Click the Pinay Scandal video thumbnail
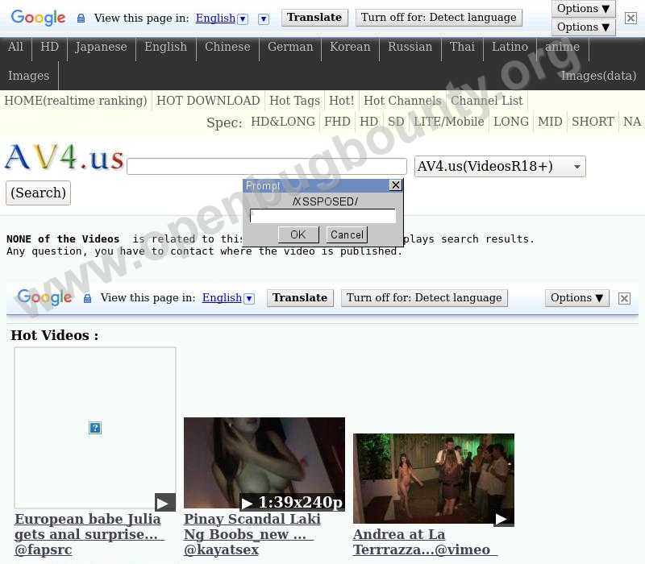This screenshot has width=645, height=564. pyautogui.click(x=264, y=462)
